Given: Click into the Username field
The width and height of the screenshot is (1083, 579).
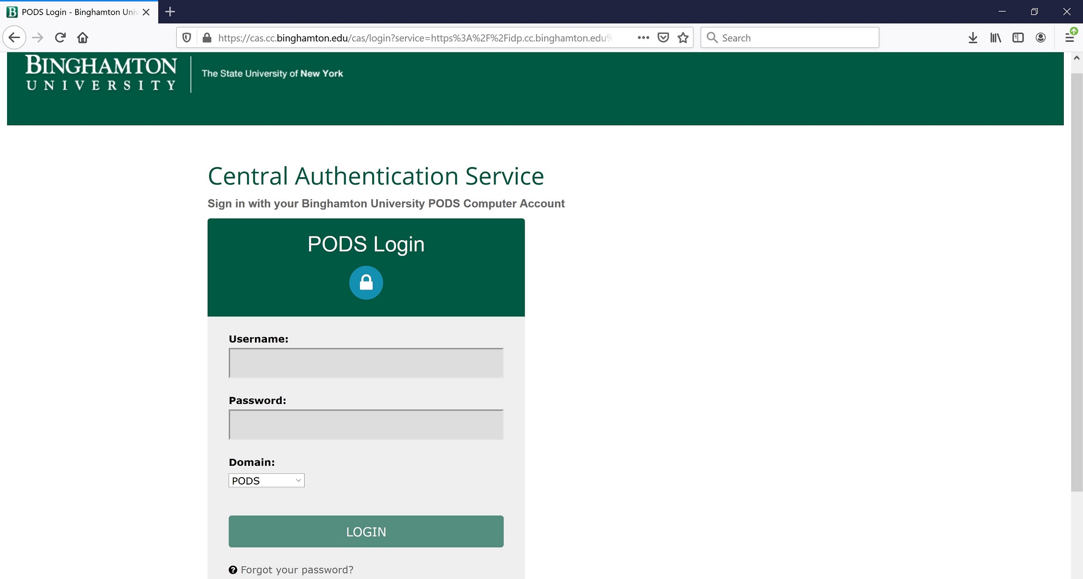Looking at the screenshot, I should [x=366, y=363].
